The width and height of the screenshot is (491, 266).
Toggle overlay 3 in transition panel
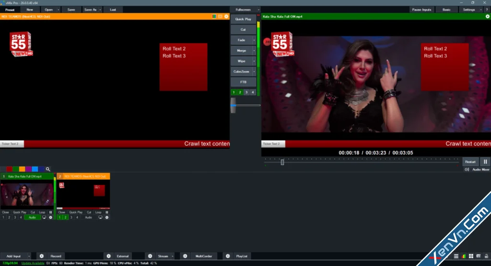click(x=246, y=92)
